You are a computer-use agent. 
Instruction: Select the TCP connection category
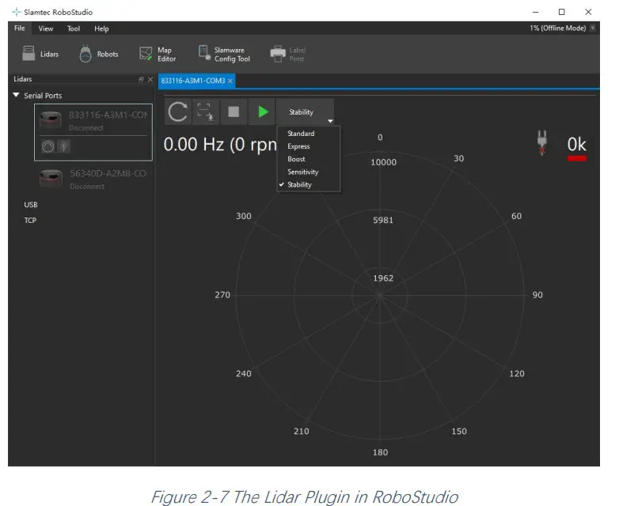pos(30,220)
